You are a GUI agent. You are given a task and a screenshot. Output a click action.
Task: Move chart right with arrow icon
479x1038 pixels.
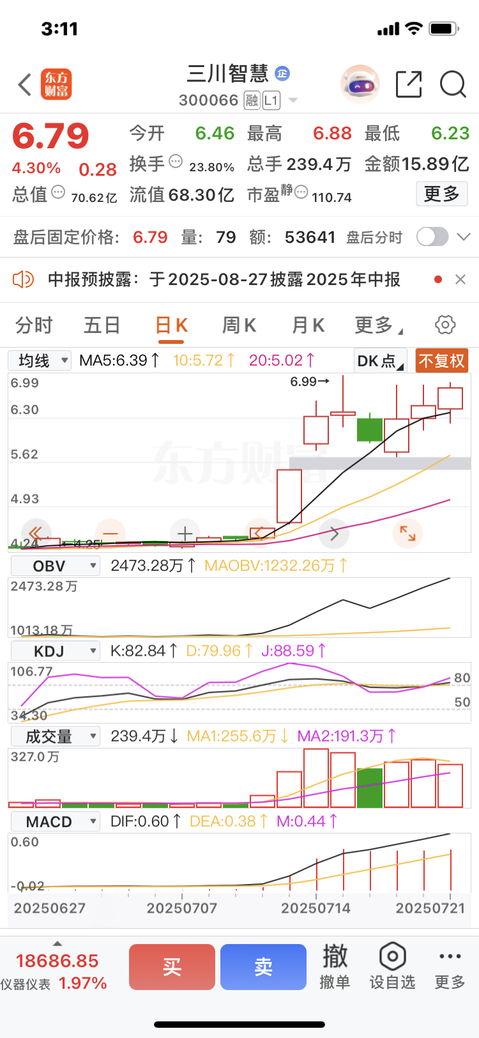[334, 533]
